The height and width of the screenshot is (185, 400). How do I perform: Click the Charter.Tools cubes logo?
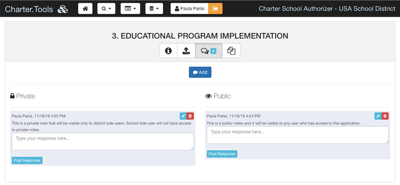63,10
